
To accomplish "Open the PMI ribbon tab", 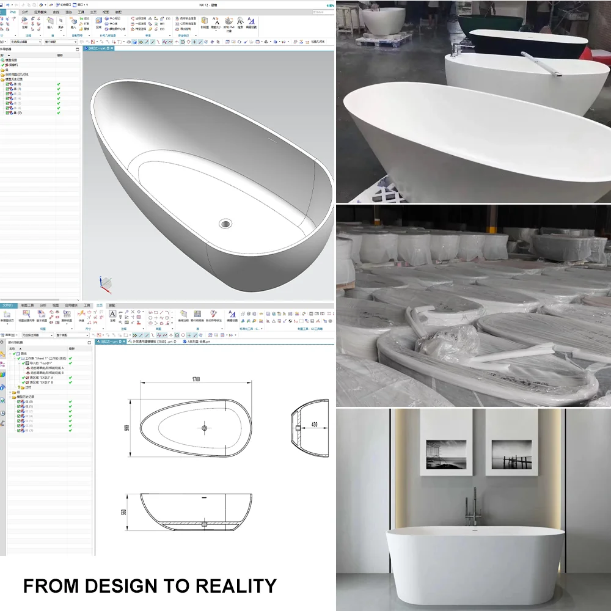I will pyautogui.click(x=12, y=12).
